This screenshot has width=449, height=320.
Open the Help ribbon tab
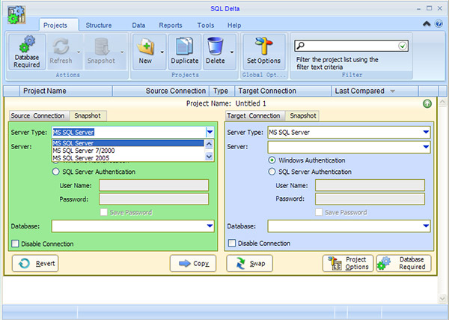coord(234,25)
